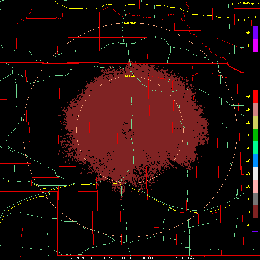
Task: Click the white DS legend swatch
Action: click(x=255, y=173)
